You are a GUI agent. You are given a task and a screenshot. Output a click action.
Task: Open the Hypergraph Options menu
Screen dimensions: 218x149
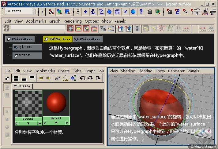(x=92, y=21)
